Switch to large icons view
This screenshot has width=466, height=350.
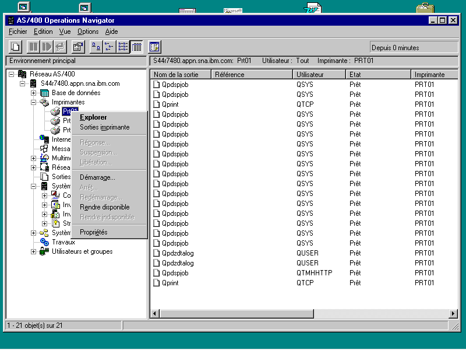(x=96, y=47)
